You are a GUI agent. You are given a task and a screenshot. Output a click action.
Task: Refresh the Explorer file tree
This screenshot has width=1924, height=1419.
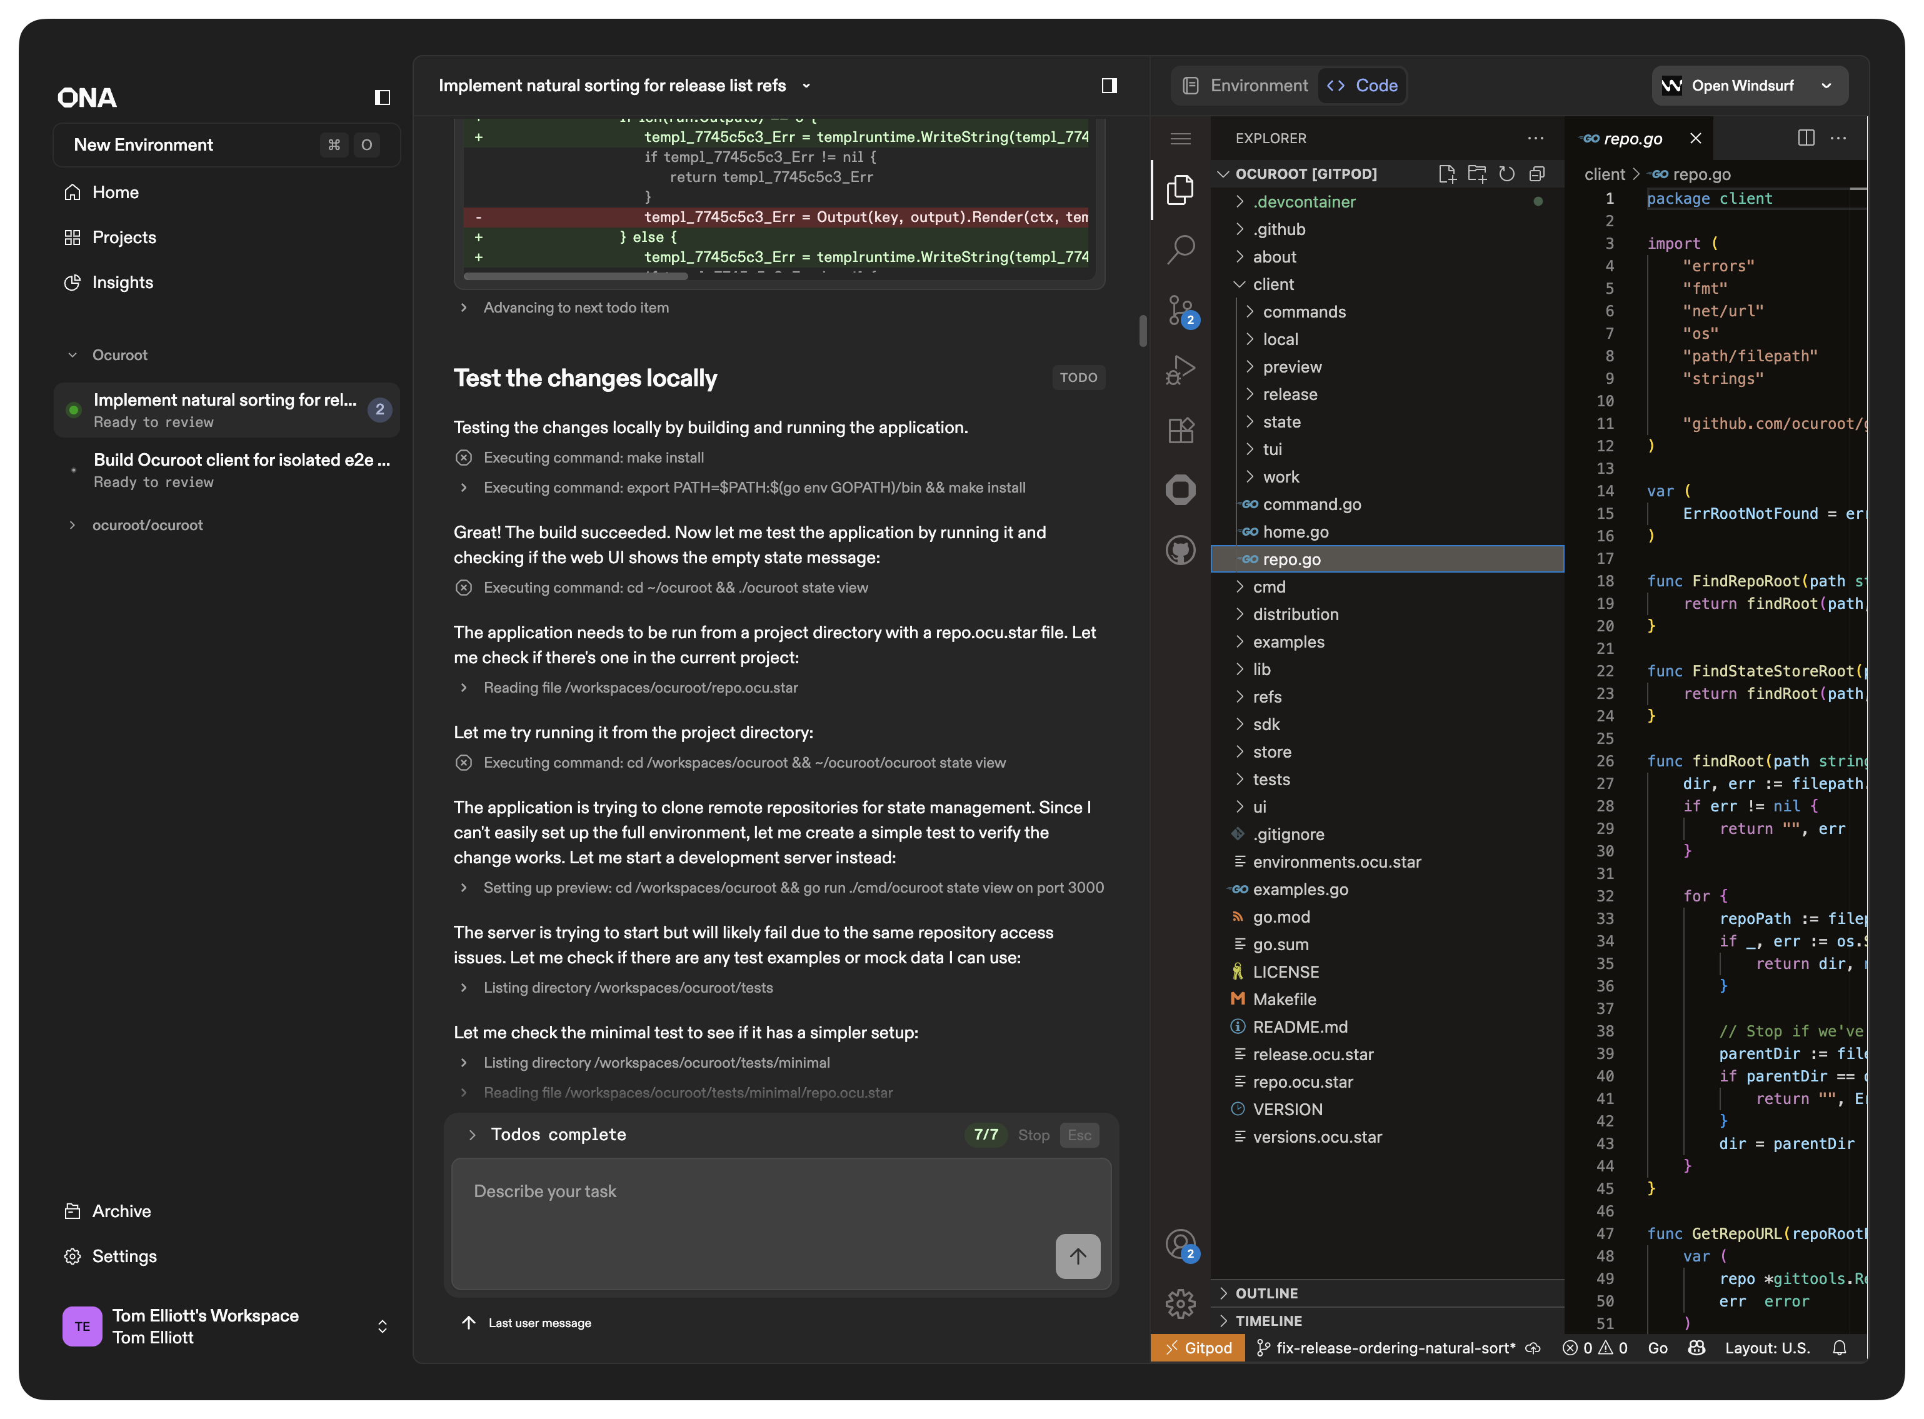tap(1506, 174)
